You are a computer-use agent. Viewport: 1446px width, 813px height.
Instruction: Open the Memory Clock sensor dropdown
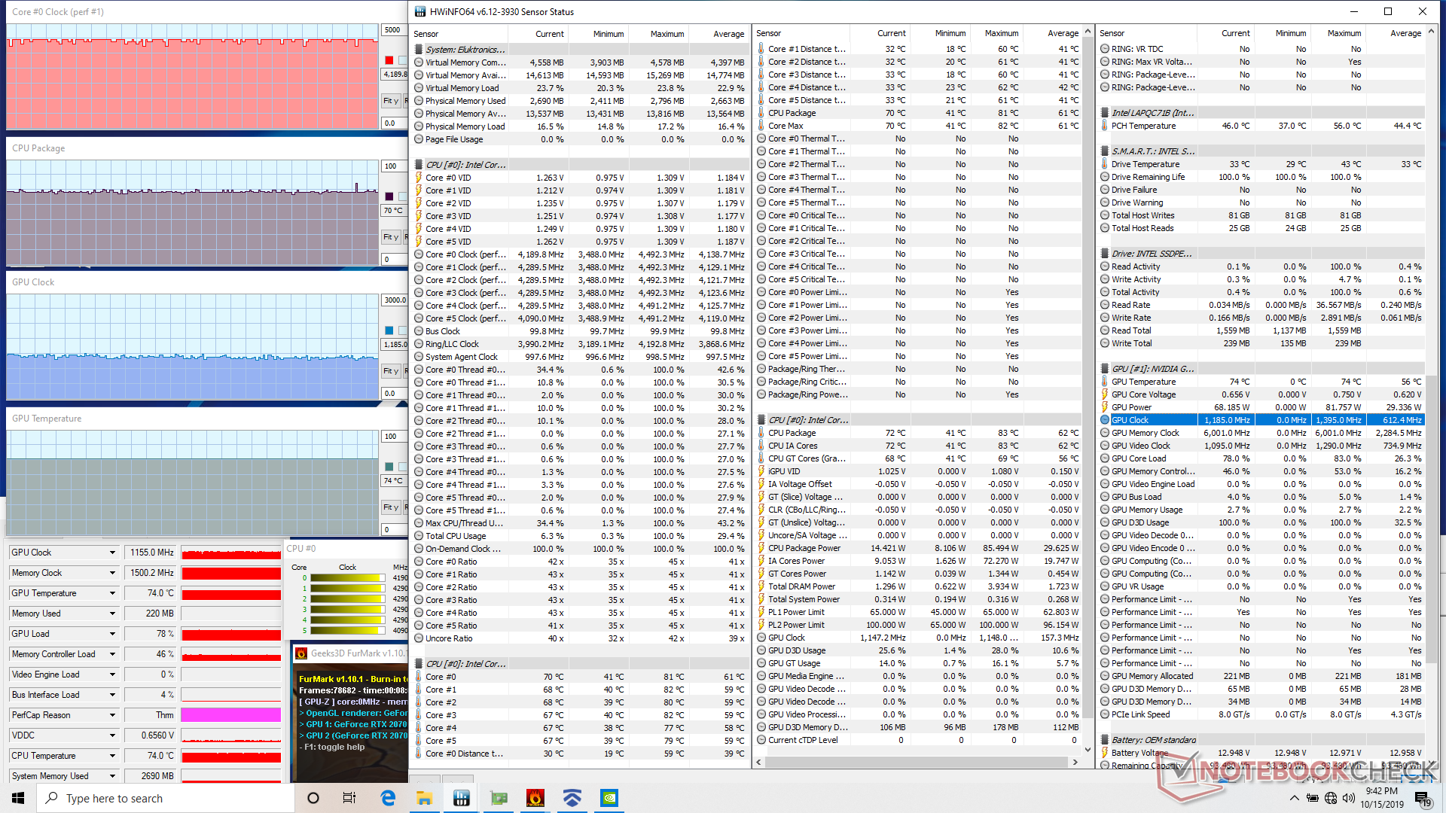point(112,573)
